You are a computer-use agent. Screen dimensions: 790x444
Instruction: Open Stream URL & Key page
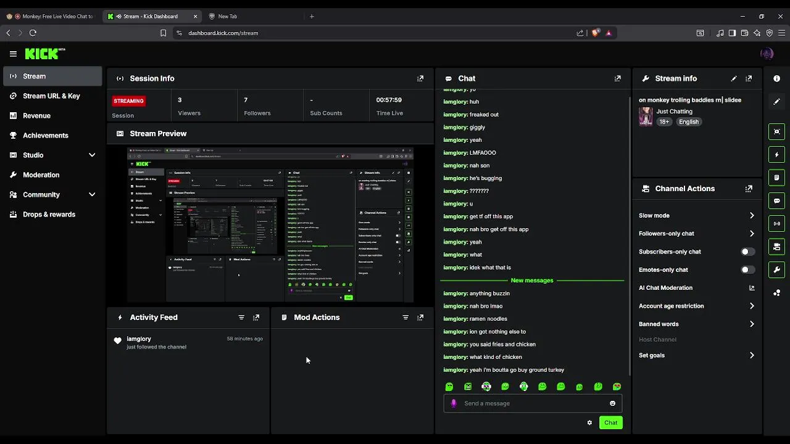point(52,96)
